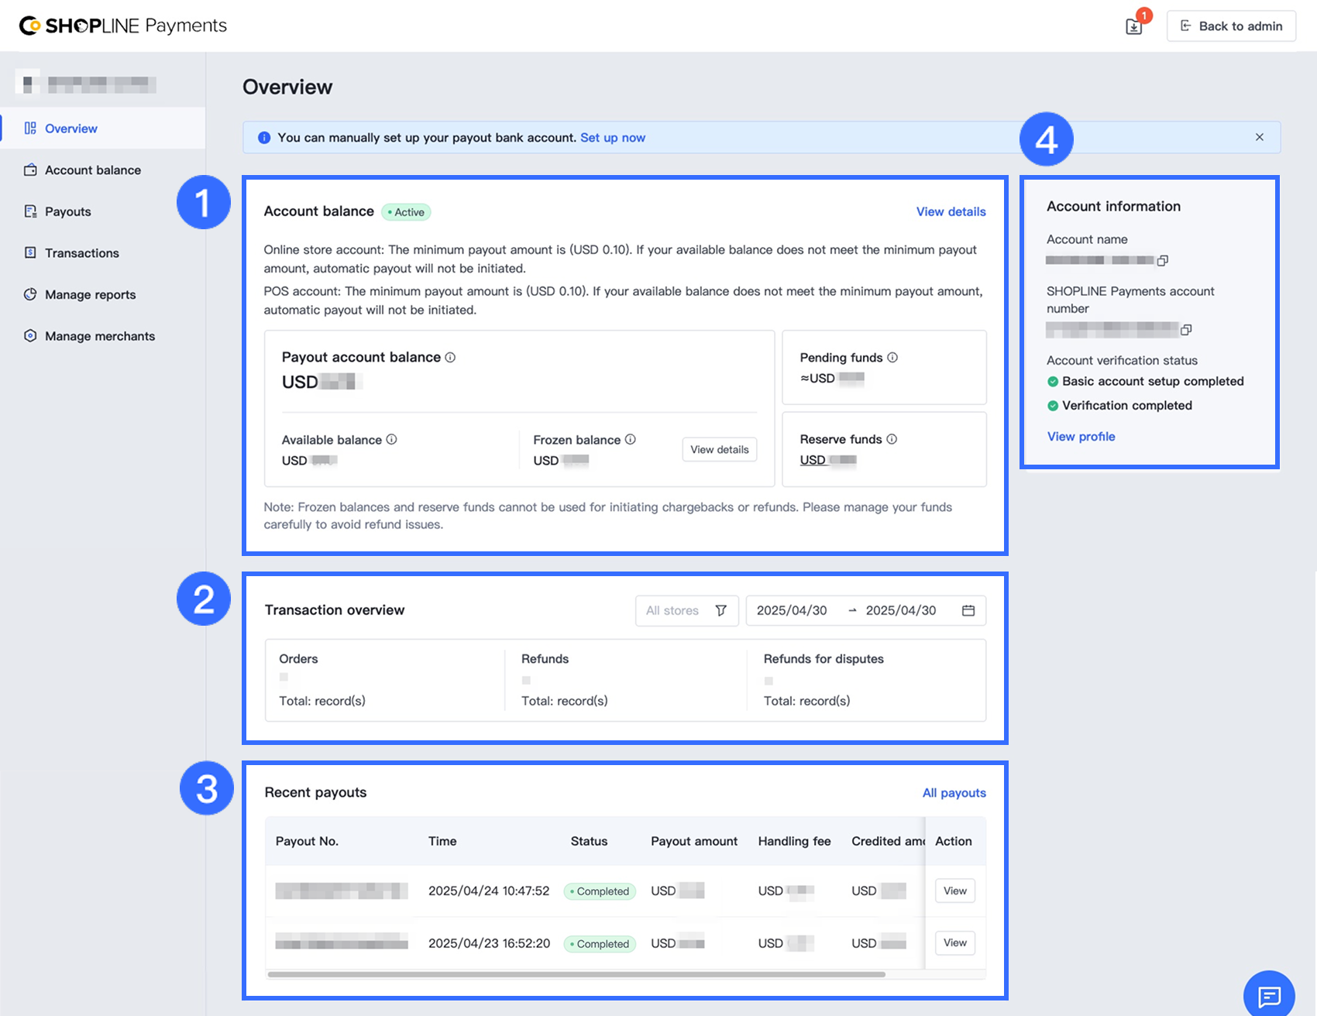Click the Refunds for disputes card

click(866, 680)
